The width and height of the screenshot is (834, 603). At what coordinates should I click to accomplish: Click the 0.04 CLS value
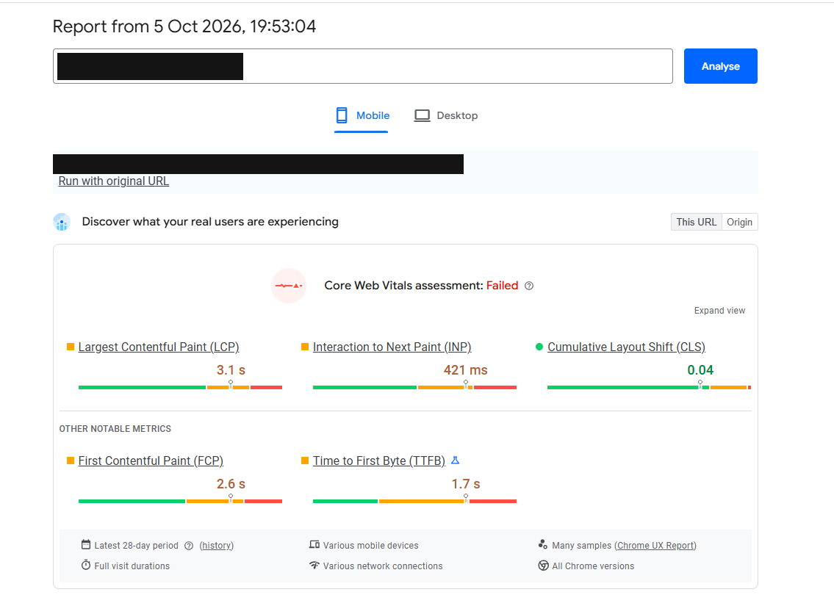(x=700, y=371)
